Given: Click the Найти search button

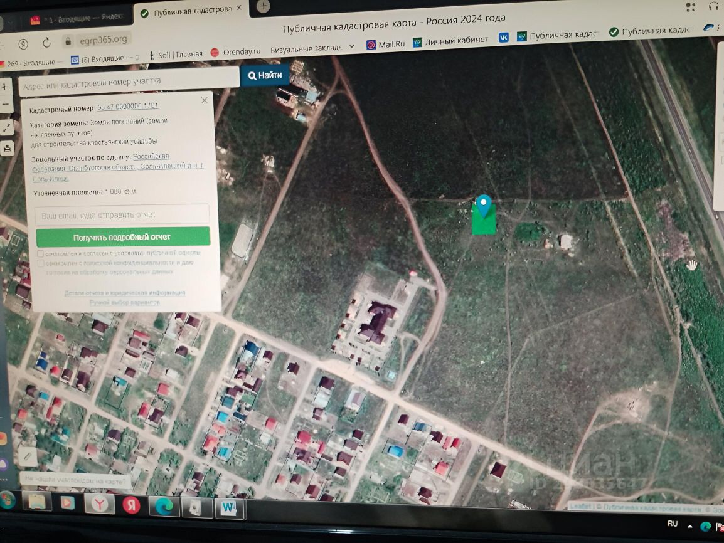Looking at the screenshot, I should pyautogui.click(x=265, y=75).
